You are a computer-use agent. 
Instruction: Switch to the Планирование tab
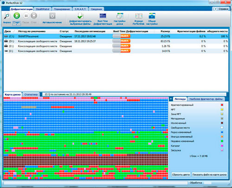pos(62,9)
